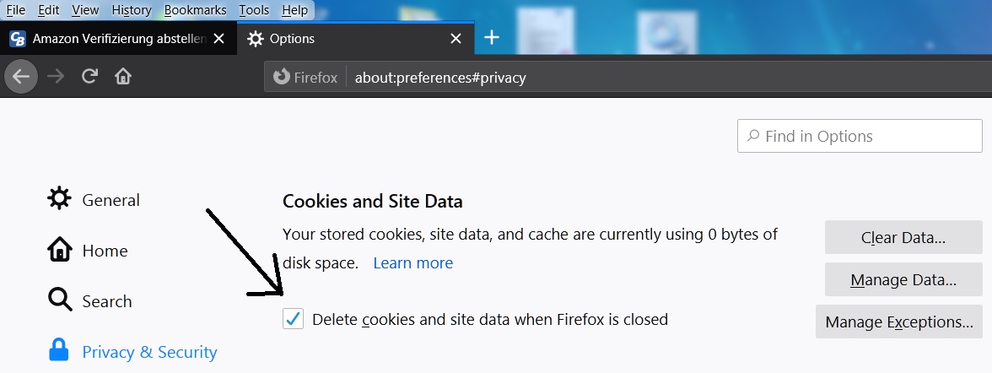Switch to the Amazon Verifizierung tab

[x=110, y=39]
